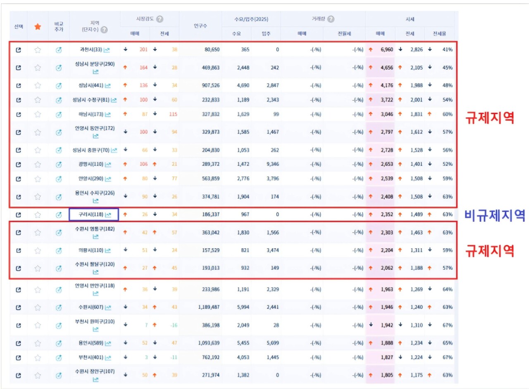The image size is (529, 389).
Task: Show the chart for 성남시 분당구(290)
Action: click(96, 72)
